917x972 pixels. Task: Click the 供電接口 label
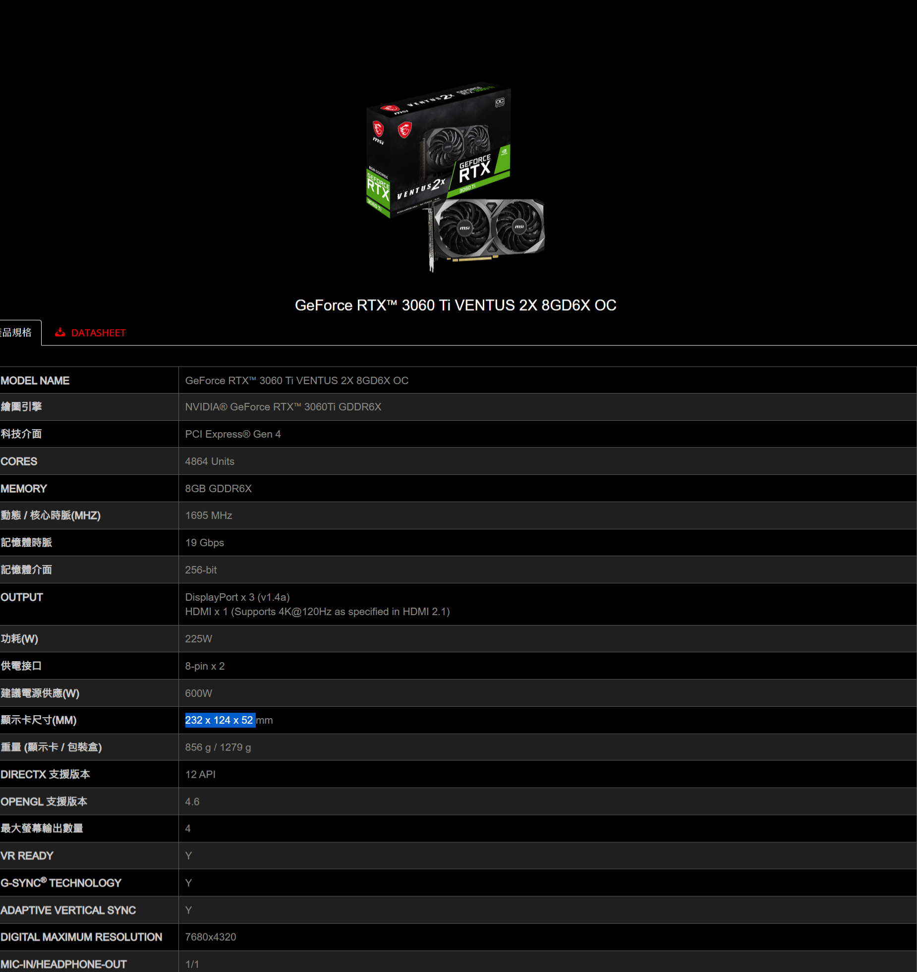click(x=21, y=666)
